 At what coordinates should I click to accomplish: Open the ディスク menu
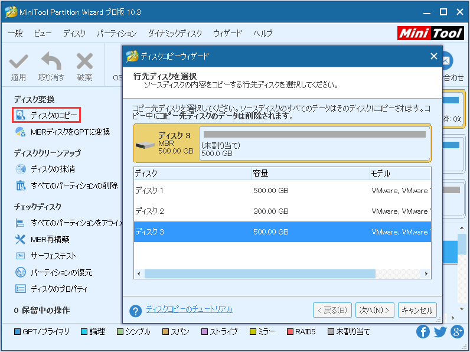point(74,33)
